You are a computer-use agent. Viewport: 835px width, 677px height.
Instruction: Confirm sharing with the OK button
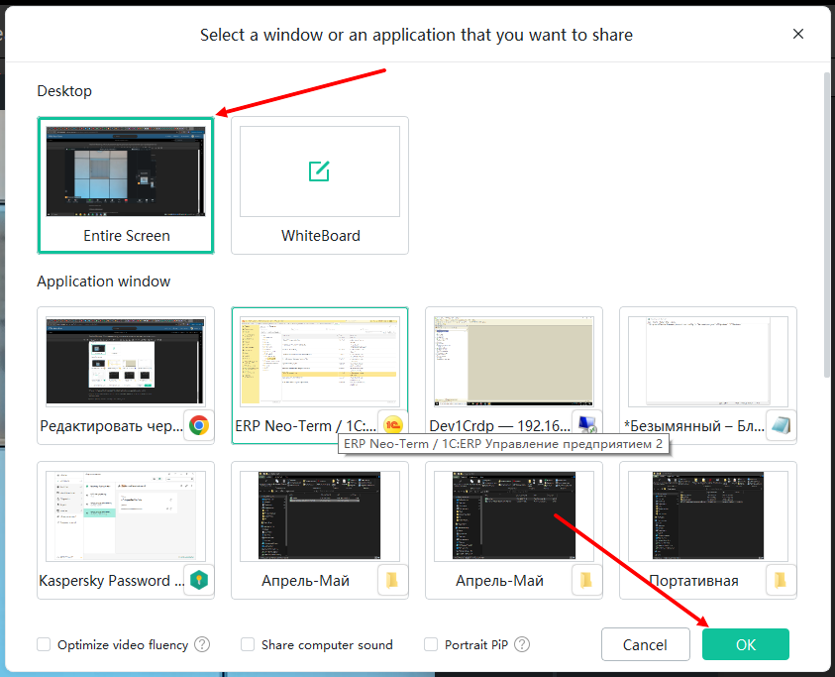[x=746, y=644]
